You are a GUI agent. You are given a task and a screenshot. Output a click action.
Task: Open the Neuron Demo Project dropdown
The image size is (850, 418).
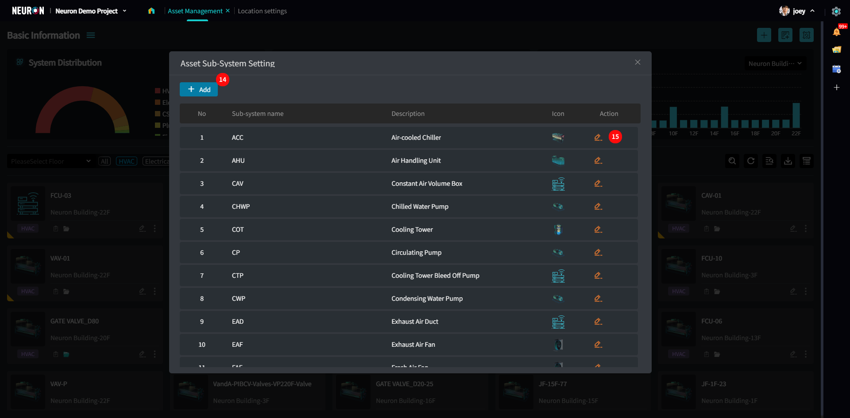[x=91, y=11]
